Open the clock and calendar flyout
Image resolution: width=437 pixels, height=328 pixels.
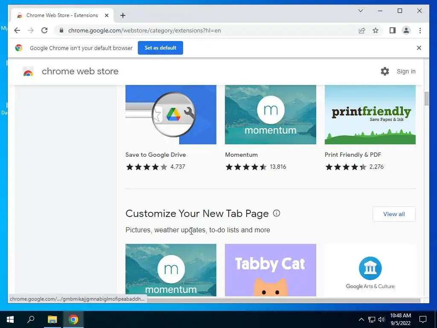coord(400,319)
